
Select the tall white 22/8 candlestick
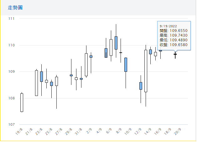pos(36,83)
